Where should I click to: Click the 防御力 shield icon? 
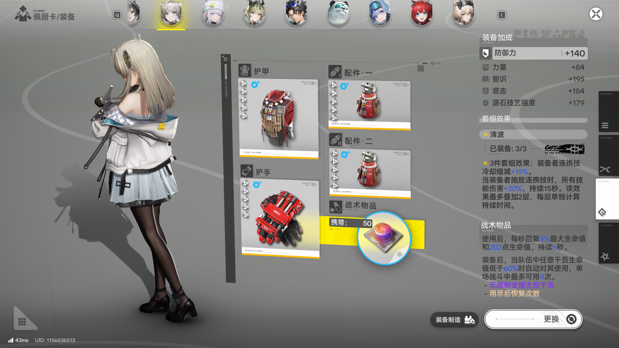tap(486, 53)
